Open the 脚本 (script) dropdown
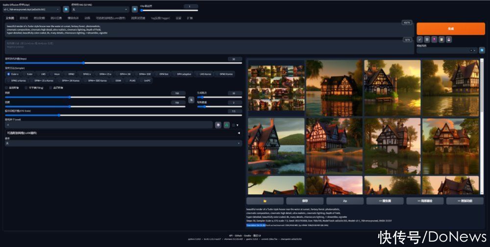Screen dimensions: 490x247 123,143
